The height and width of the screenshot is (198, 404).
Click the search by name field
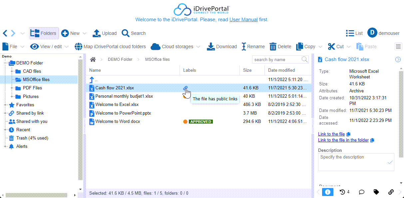pos(276,59)
